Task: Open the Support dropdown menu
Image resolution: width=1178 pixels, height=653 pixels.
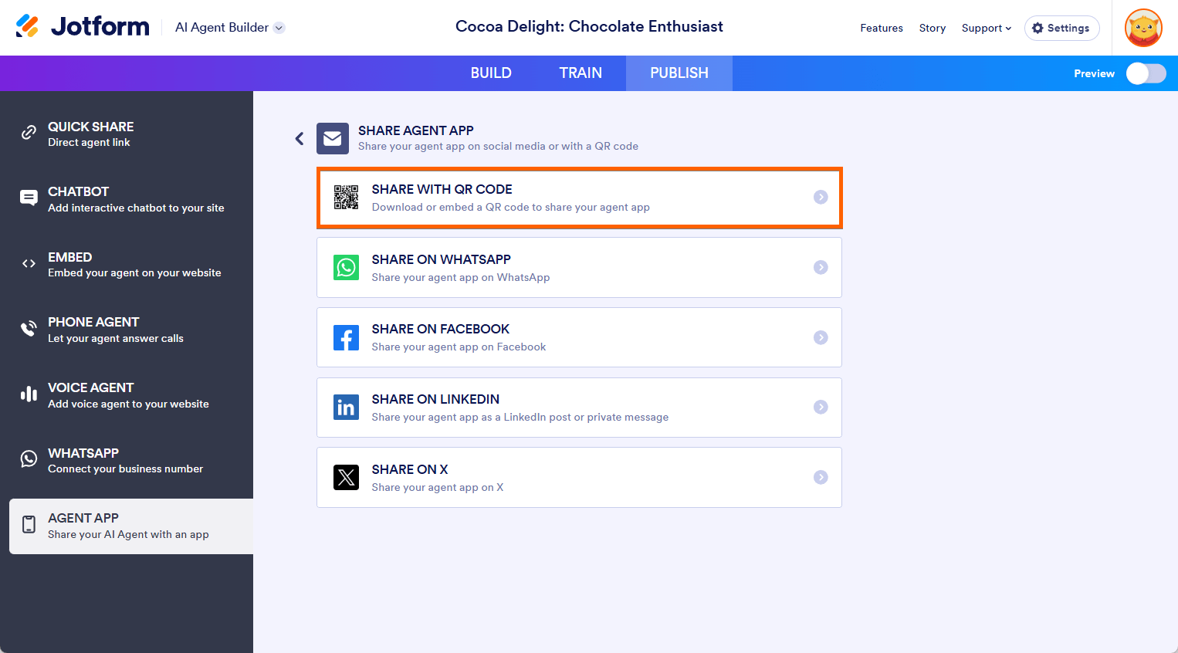Action: (x=986, y=28)
